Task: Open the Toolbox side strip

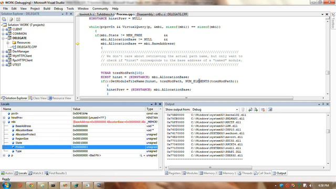Action: click(x=333, y=21)
